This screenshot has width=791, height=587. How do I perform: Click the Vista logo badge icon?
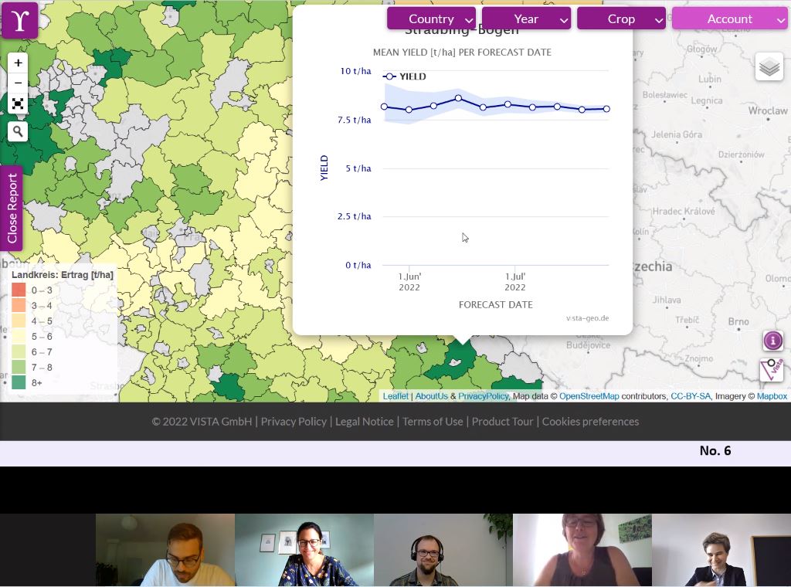[x=772, y=370]
